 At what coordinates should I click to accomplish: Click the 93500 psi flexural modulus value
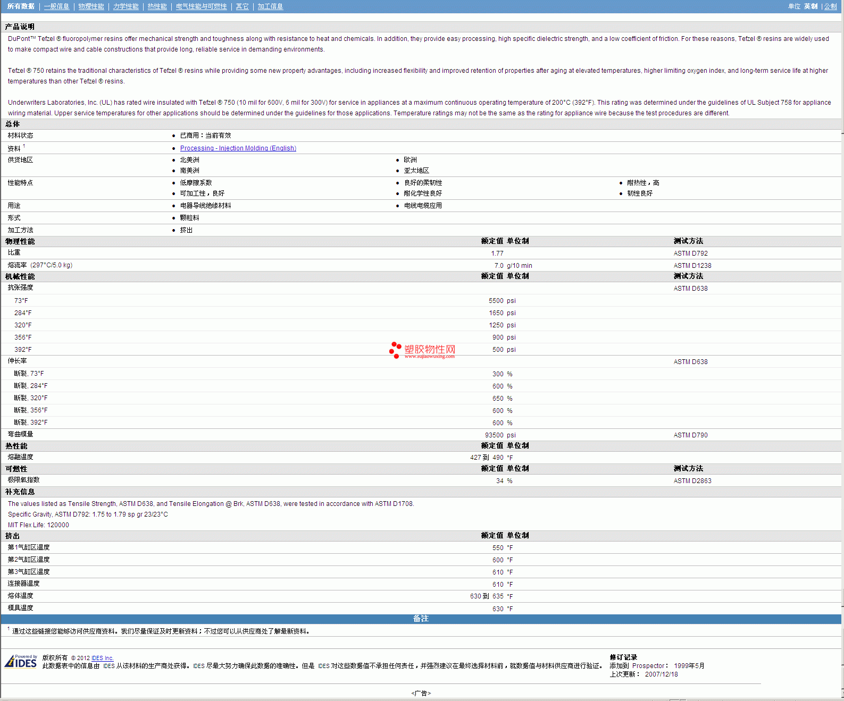(500, 435)
